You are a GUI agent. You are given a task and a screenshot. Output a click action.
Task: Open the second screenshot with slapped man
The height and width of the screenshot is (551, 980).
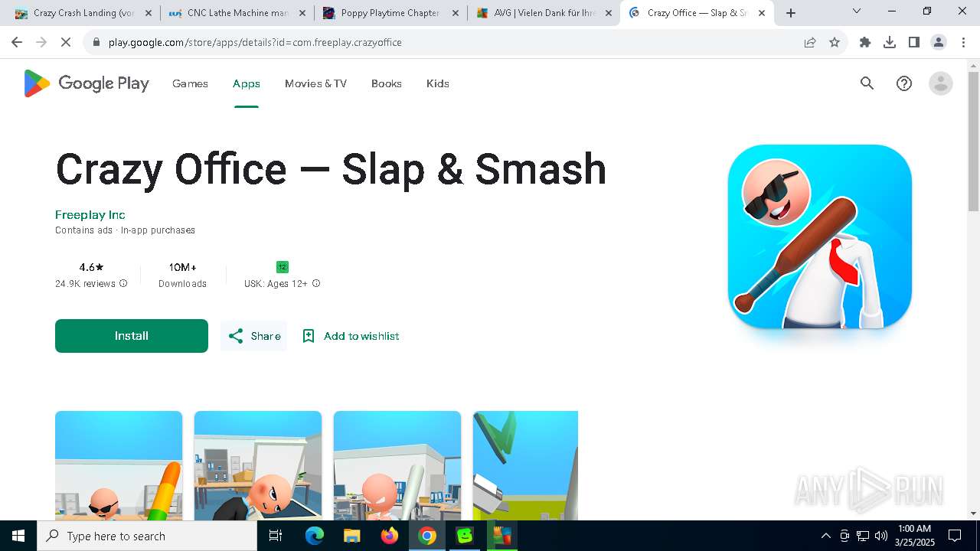(258, 465)
